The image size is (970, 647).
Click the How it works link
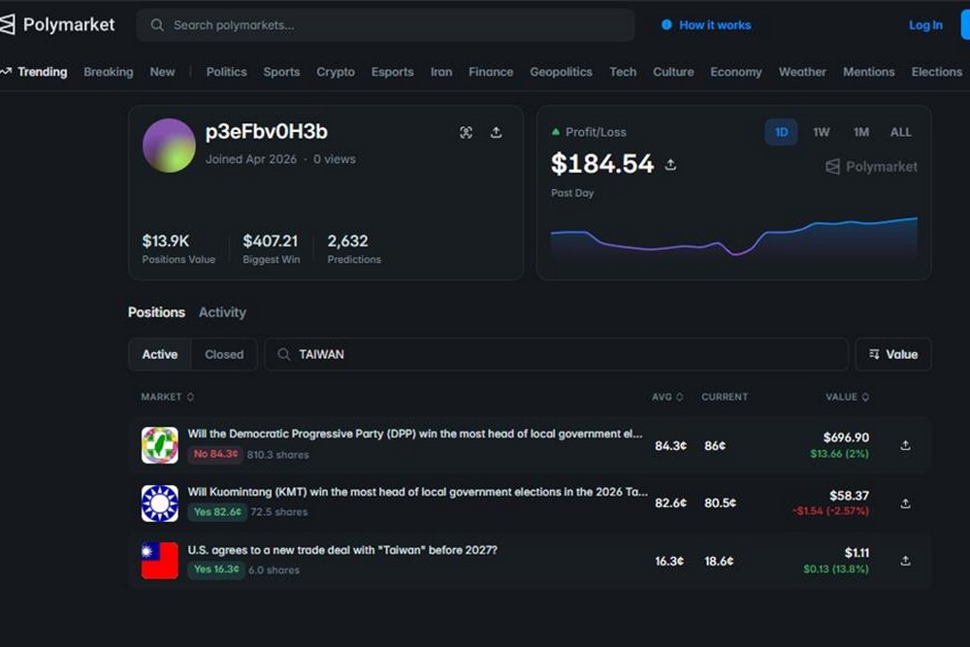click(x=715, y=25)
